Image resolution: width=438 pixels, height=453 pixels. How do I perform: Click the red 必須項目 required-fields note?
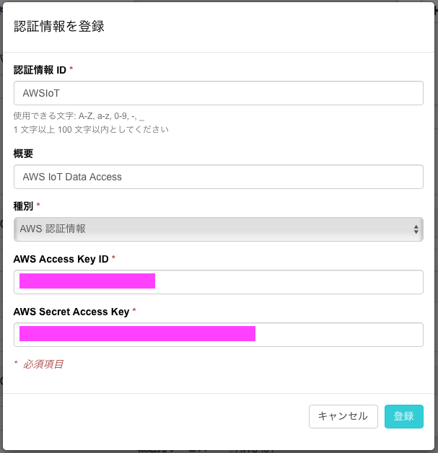pos(43,364)
